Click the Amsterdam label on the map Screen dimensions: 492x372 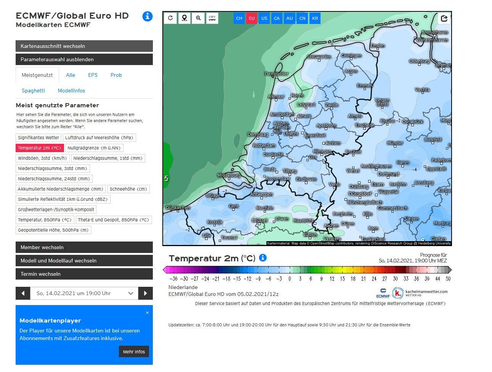pos(282,114)
